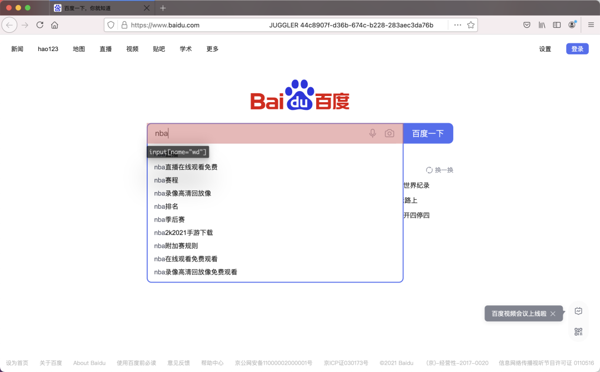Click the library icon in the toolbar
600x372 pixels.
542,24
